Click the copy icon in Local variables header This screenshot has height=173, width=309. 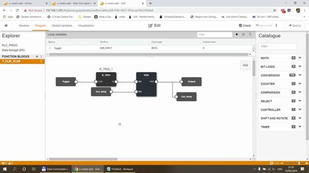point(243,34)
